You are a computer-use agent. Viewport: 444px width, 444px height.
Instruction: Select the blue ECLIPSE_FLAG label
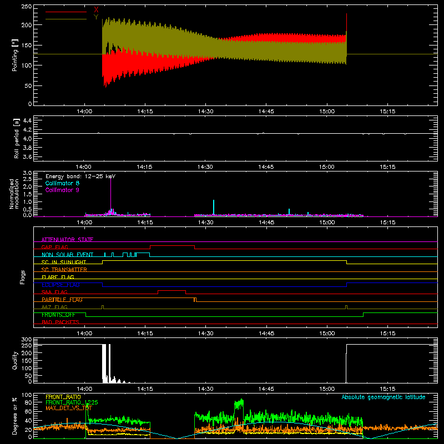pos(60,285)
